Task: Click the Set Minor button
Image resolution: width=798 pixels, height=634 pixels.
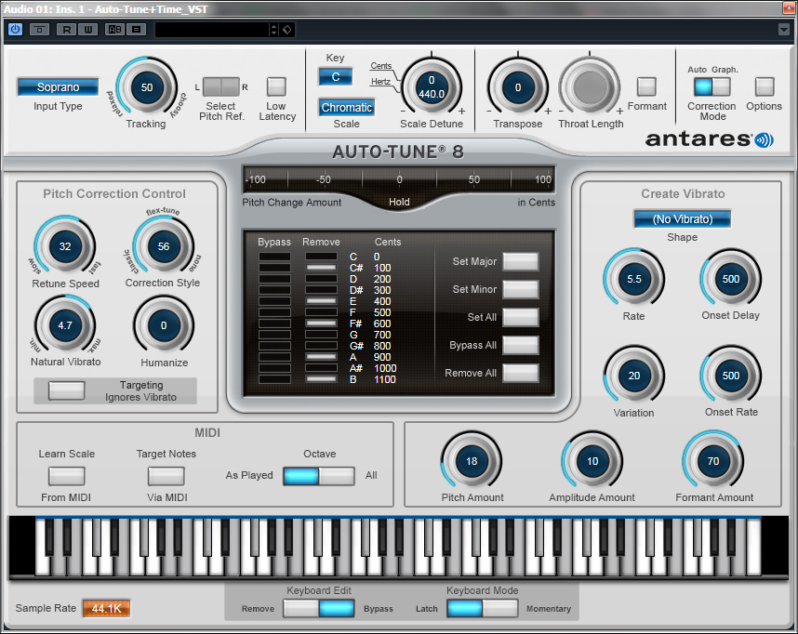Action: (521, 289)
